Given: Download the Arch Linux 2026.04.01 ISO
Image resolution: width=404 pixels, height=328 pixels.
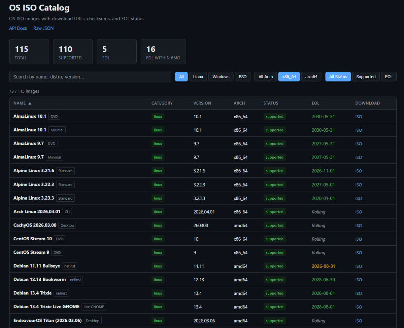Looking at the screenshot, I should click(x=359, y=212).
